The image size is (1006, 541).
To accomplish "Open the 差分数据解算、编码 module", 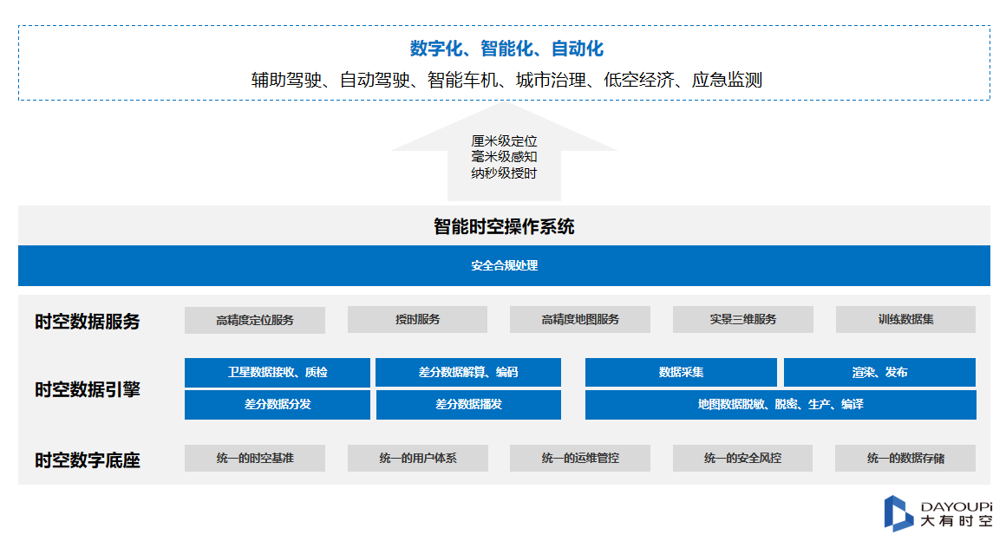I will click(x=467, y=372).
